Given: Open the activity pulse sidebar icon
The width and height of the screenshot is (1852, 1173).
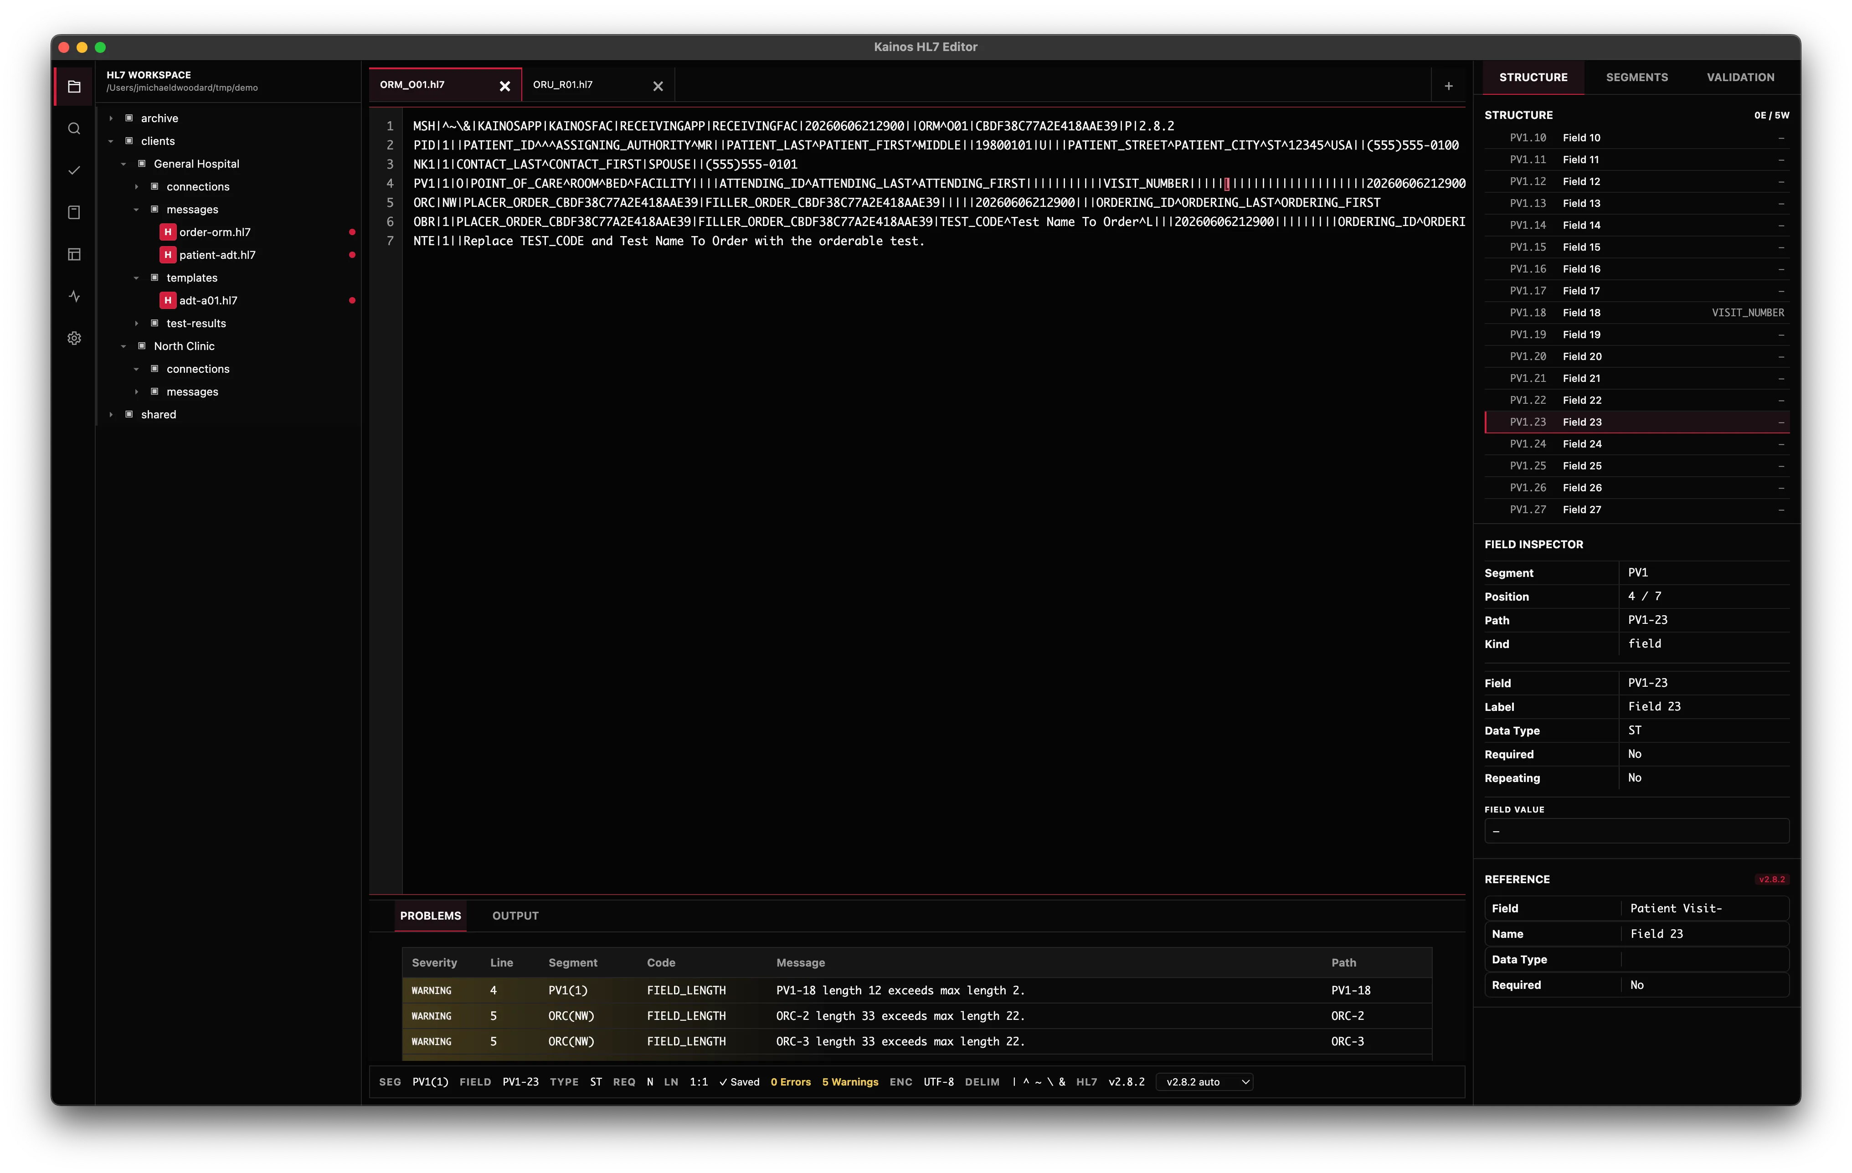Looking at the screenshot, I should click(74, 296).
